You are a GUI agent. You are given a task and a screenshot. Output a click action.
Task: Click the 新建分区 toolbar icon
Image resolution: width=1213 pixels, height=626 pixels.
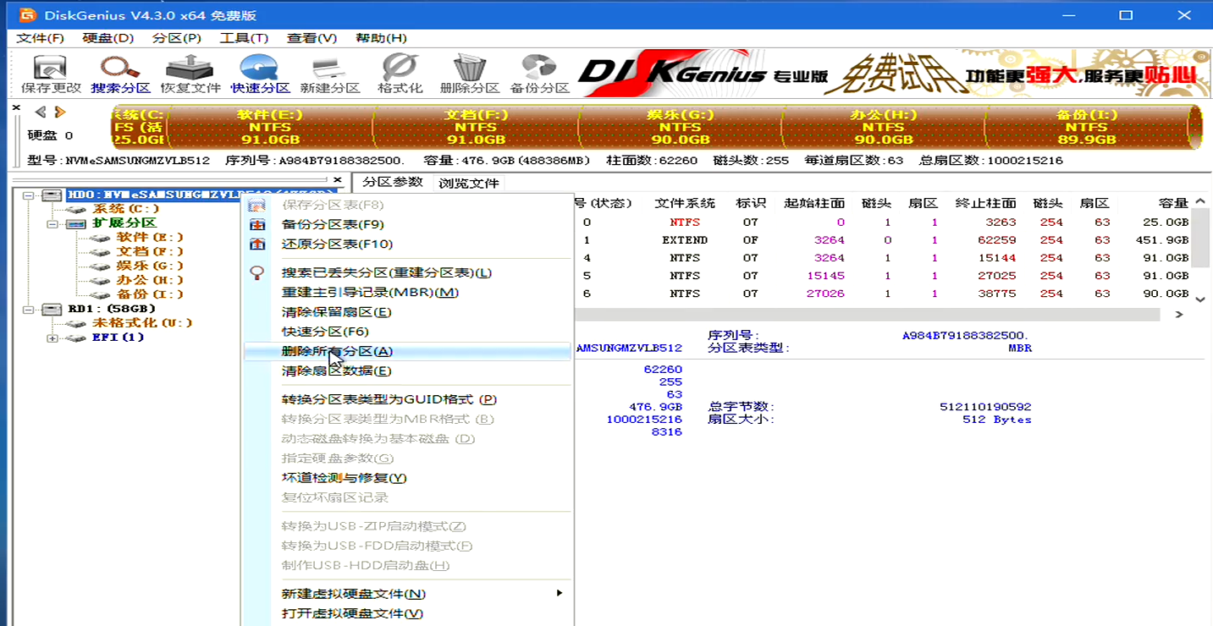[329, 74]
